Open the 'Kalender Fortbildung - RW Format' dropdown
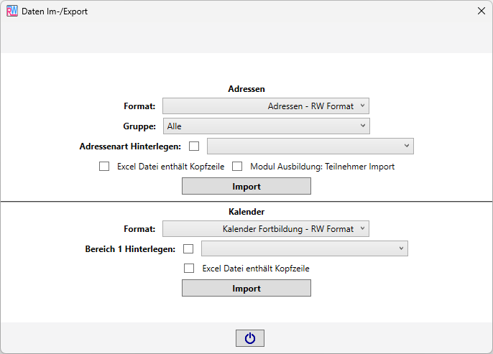 tap(266, 229)
